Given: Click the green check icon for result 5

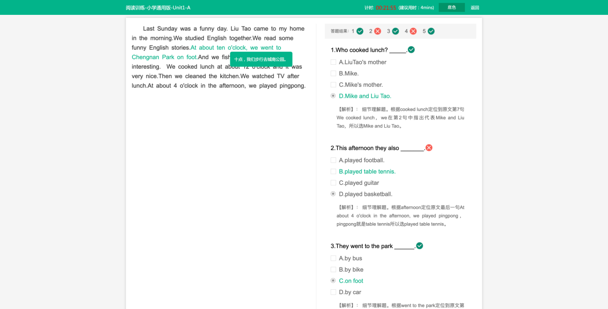Looking at the screenshot, I should (x=431, y=31).
